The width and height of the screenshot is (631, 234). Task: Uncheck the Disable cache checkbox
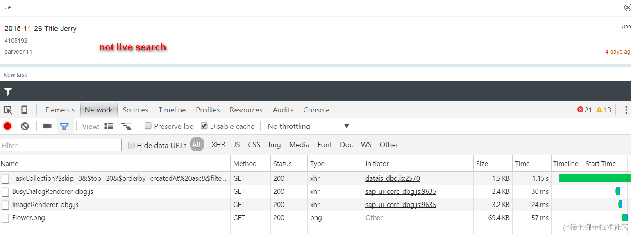click(x=204, y=126)
